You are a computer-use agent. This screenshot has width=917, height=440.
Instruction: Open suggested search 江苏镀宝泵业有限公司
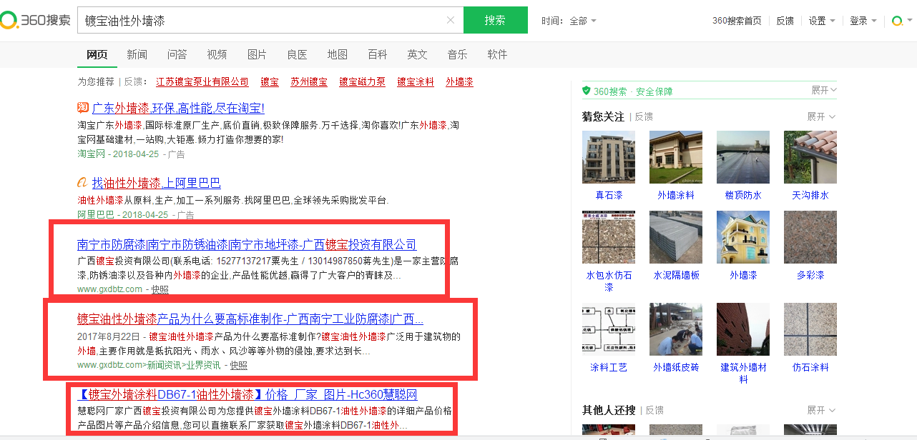(x=202, y=82)
